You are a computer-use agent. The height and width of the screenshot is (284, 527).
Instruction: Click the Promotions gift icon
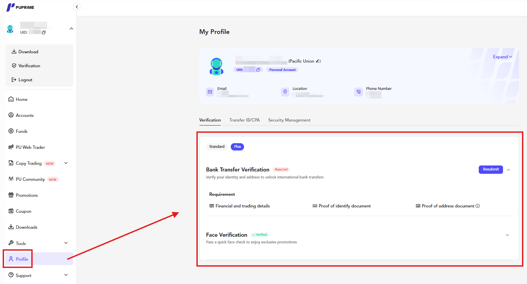[x=11, y=195]
